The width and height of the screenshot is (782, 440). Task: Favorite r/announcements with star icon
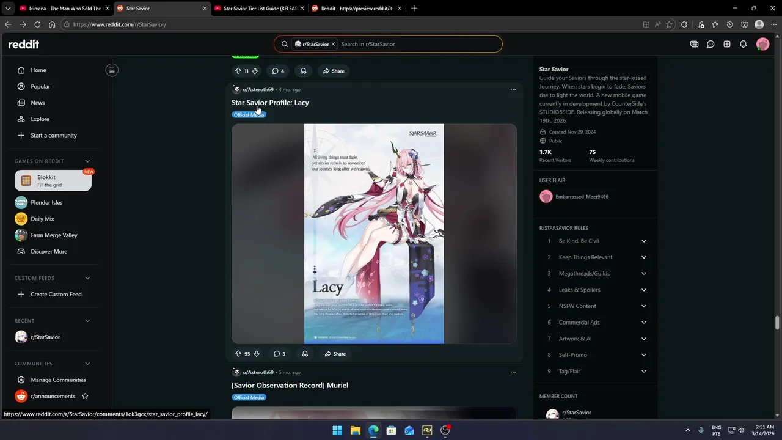pos(85,396)
